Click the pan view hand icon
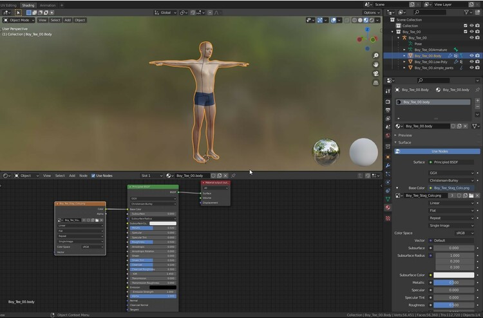The image size is (483, 318). tap(376, 65)
